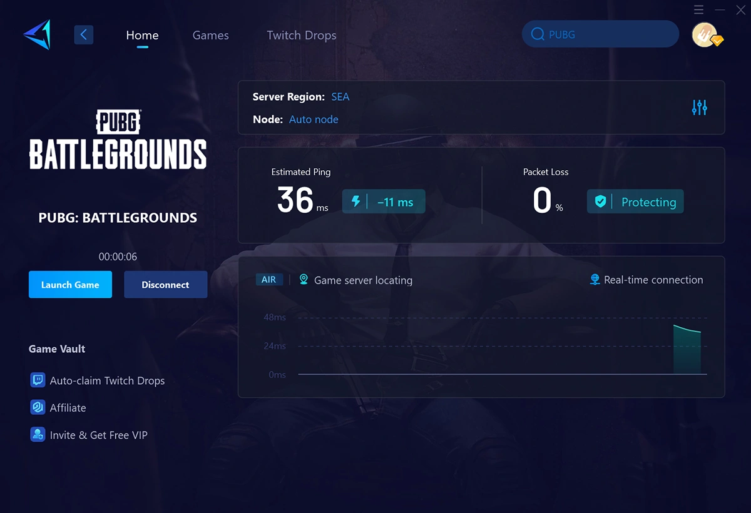Change the Auto node selection
Screen dimensions: 751x513
pos(314,119)
